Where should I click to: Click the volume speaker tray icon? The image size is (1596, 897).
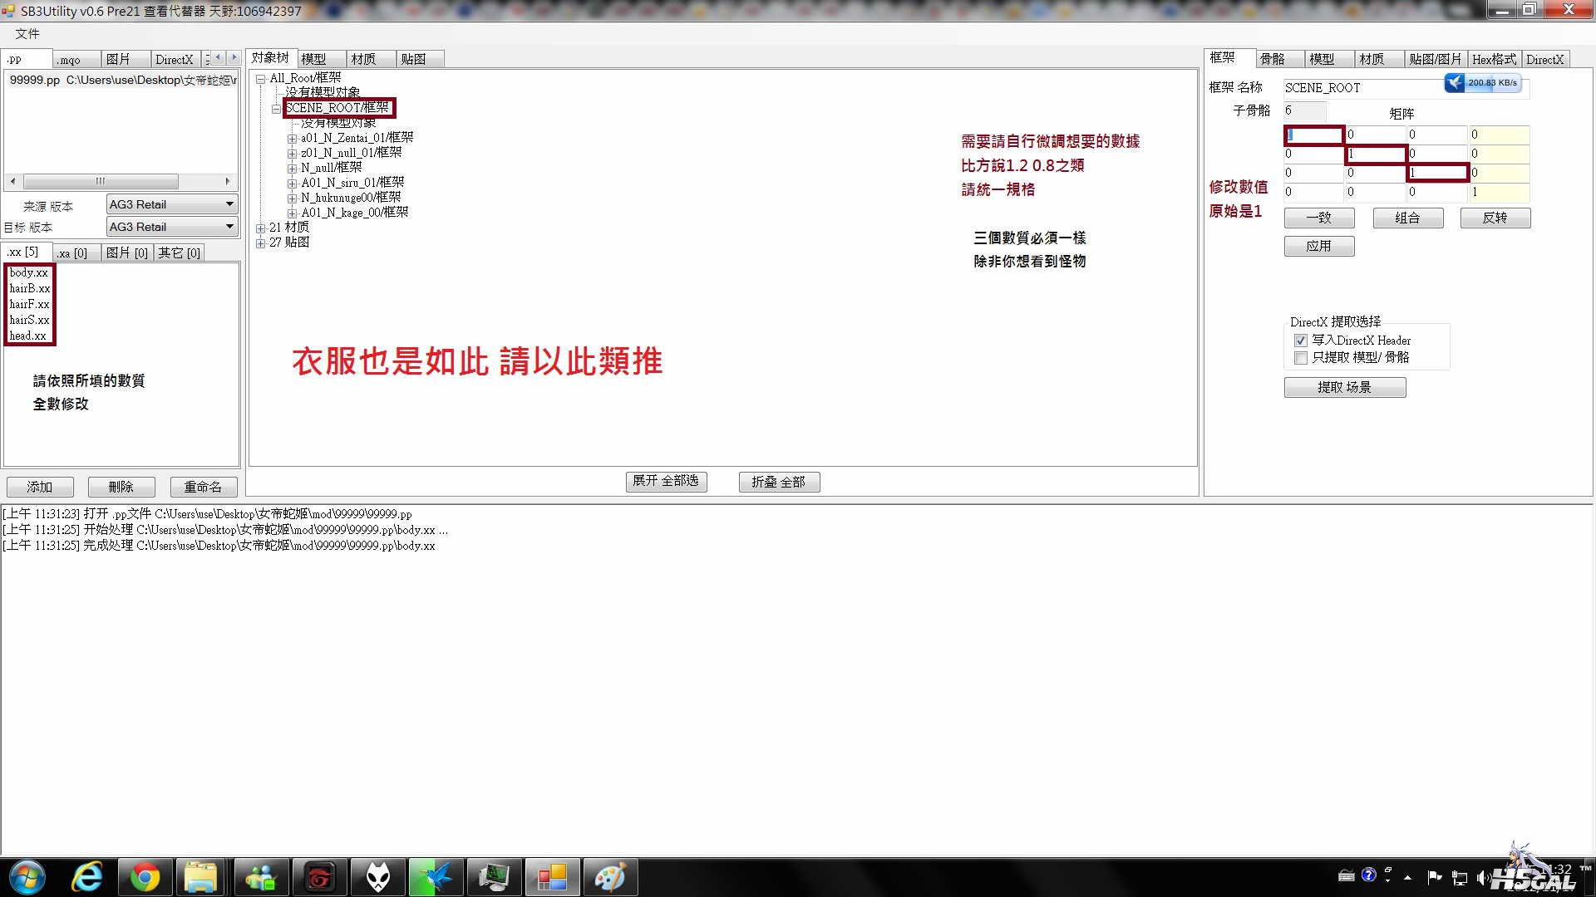click(x=1482, y=877)
